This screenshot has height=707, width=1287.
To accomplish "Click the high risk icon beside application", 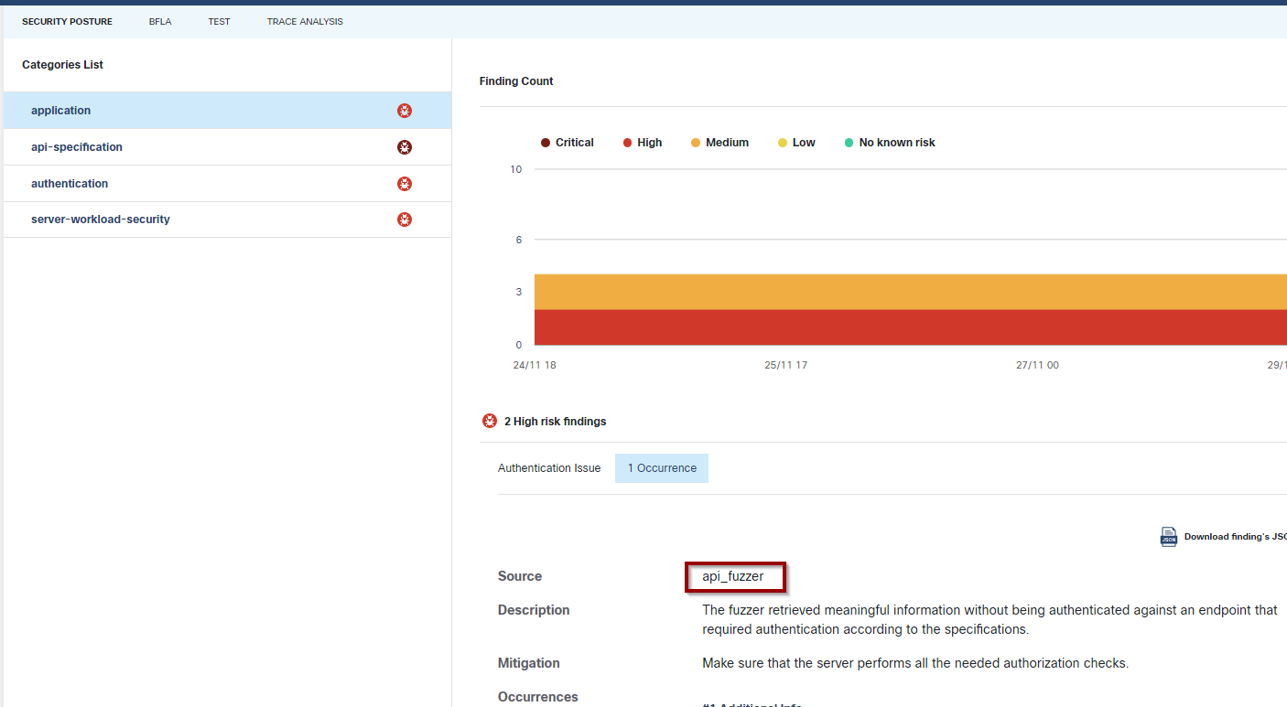I will (405, 111).
